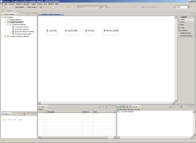Click the Note tool in the Palette
Screen dimensions: 196x143
click(x=182, y=24)
